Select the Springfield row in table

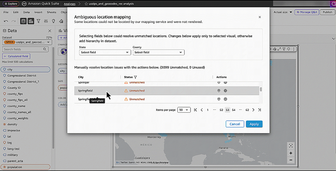point(167,91)
